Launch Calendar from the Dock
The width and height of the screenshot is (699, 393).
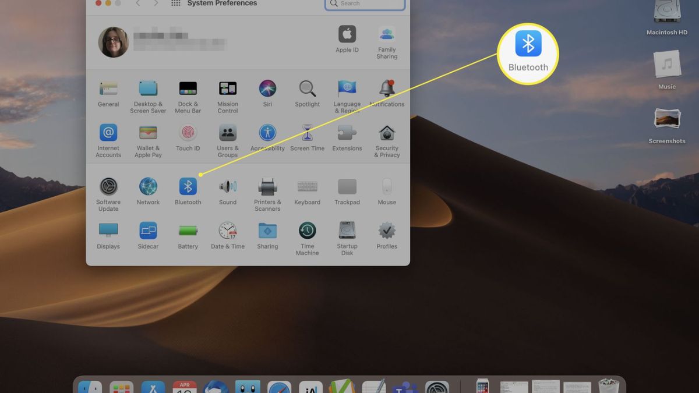185,387
